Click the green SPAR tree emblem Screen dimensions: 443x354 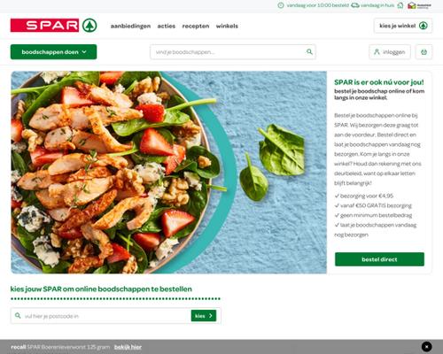click(x=89, y=25)
